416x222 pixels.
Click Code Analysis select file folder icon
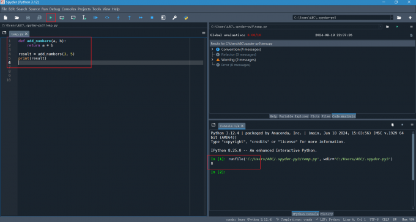coord(387,27)
